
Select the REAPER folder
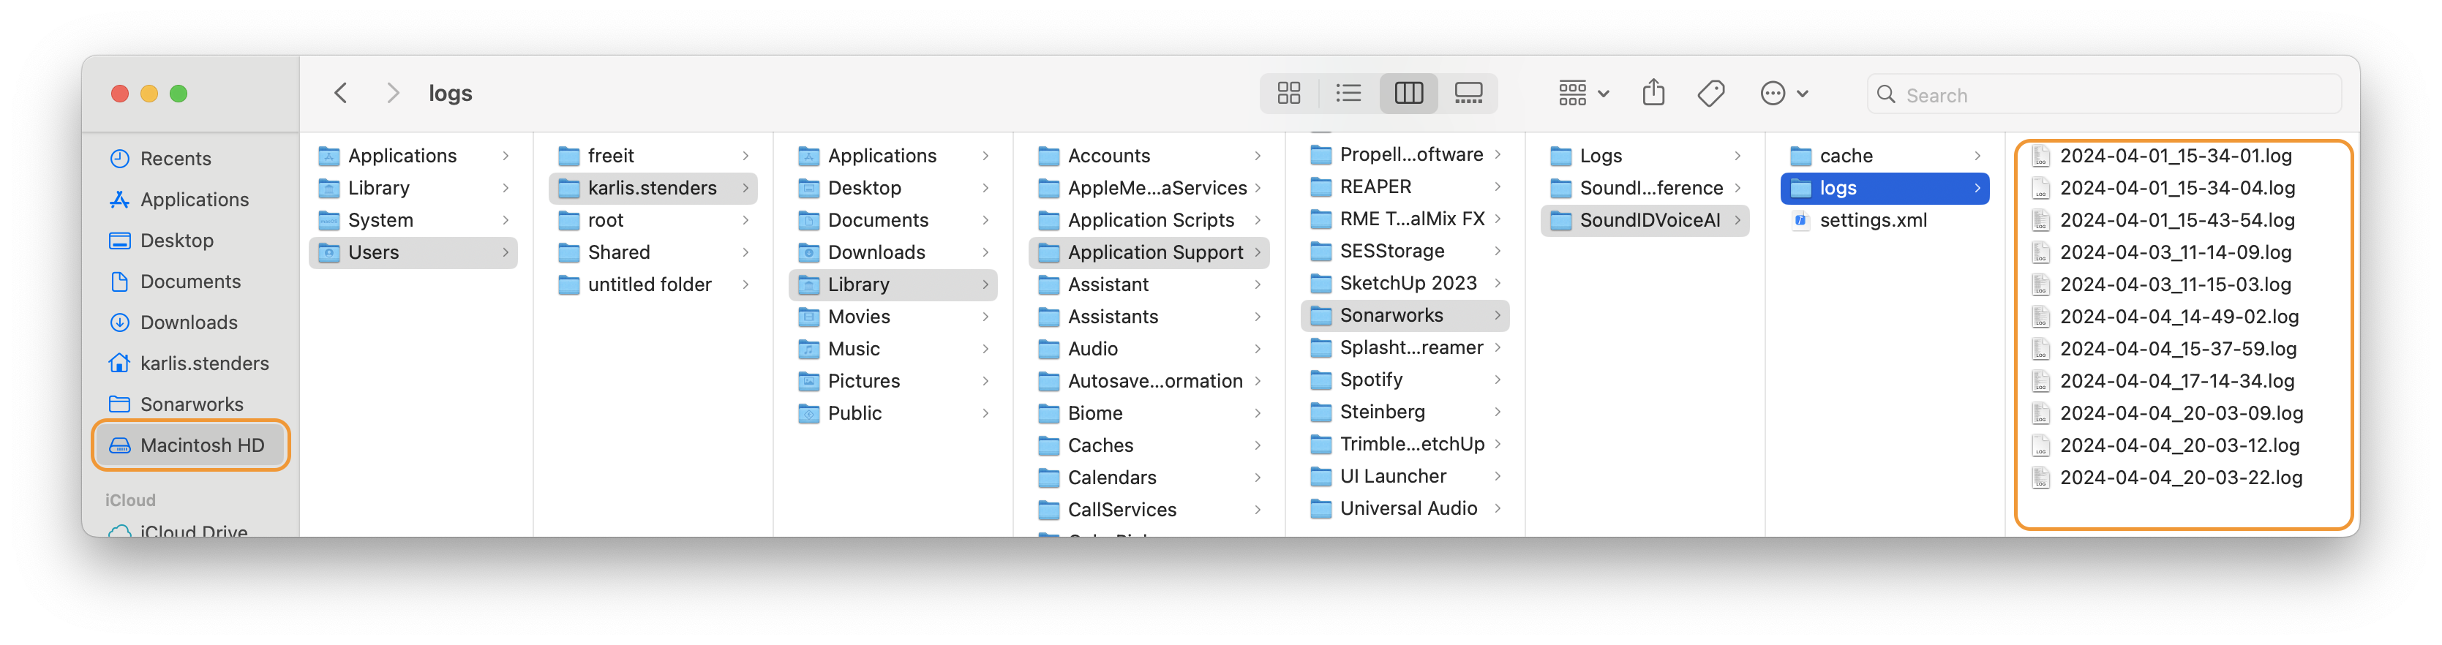1405,186
